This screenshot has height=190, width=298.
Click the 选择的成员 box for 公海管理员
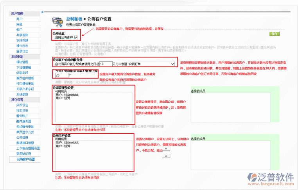(x=230, y=108)
